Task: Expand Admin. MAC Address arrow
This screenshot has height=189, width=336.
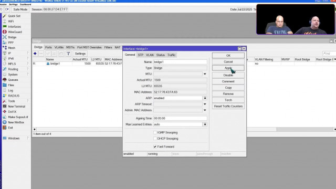Action: (x=205, y=110)
